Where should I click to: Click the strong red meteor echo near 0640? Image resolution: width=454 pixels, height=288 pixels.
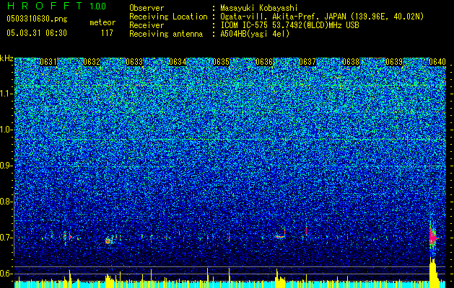click(433, 237)
